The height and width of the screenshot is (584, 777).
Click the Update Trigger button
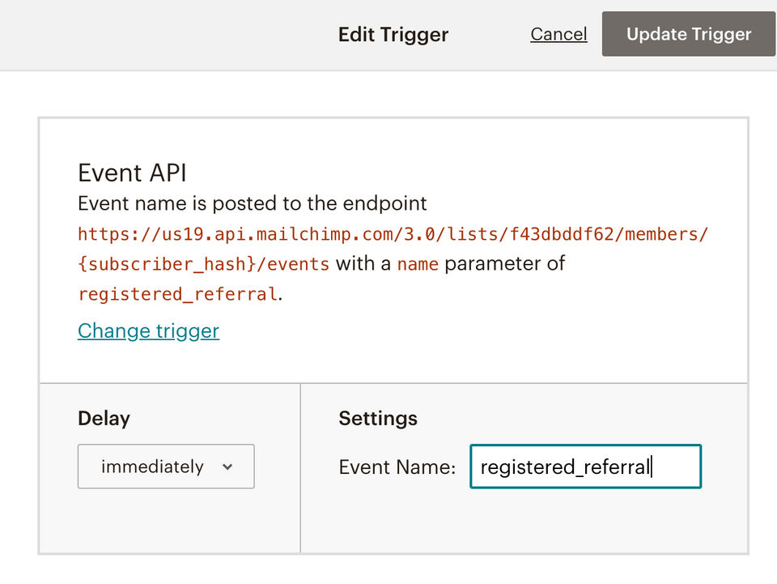click(x=688, y=34)
